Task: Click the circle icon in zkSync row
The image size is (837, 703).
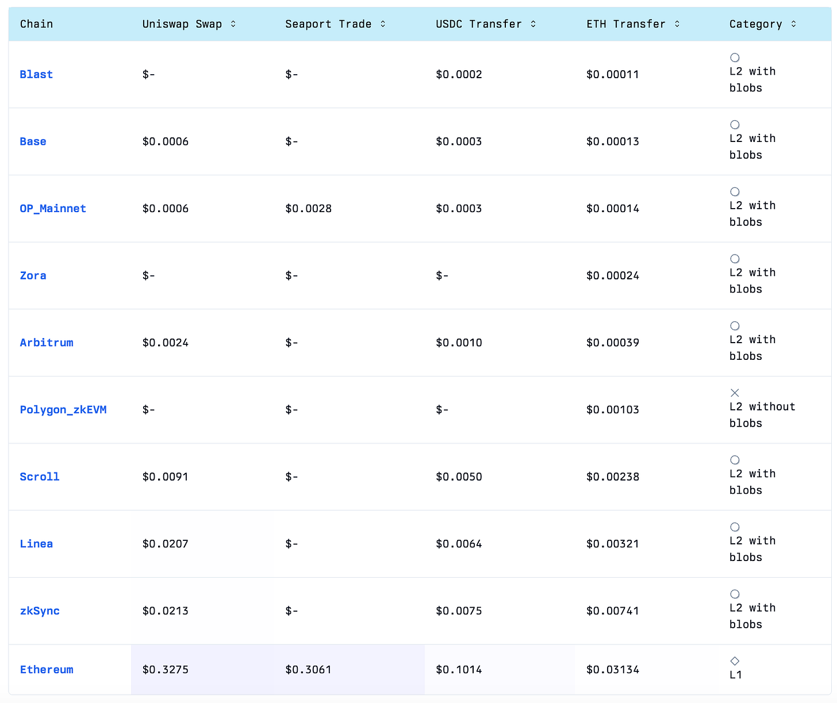Action: click(x=735, y=594)
